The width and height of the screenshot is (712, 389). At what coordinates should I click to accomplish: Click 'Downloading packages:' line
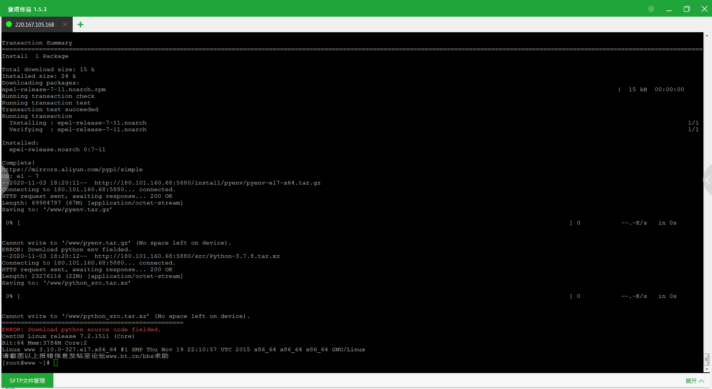point(41,83)
